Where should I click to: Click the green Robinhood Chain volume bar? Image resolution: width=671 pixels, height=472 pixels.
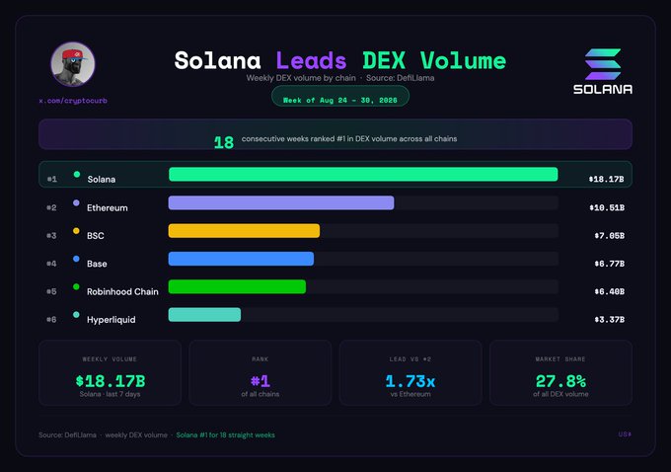click(237, 286)
